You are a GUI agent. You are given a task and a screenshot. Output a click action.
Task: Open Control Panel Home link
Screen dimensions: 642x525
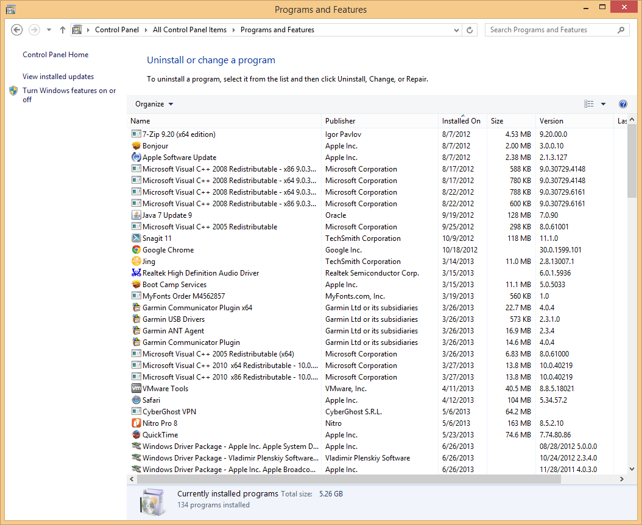coord(55,54)
